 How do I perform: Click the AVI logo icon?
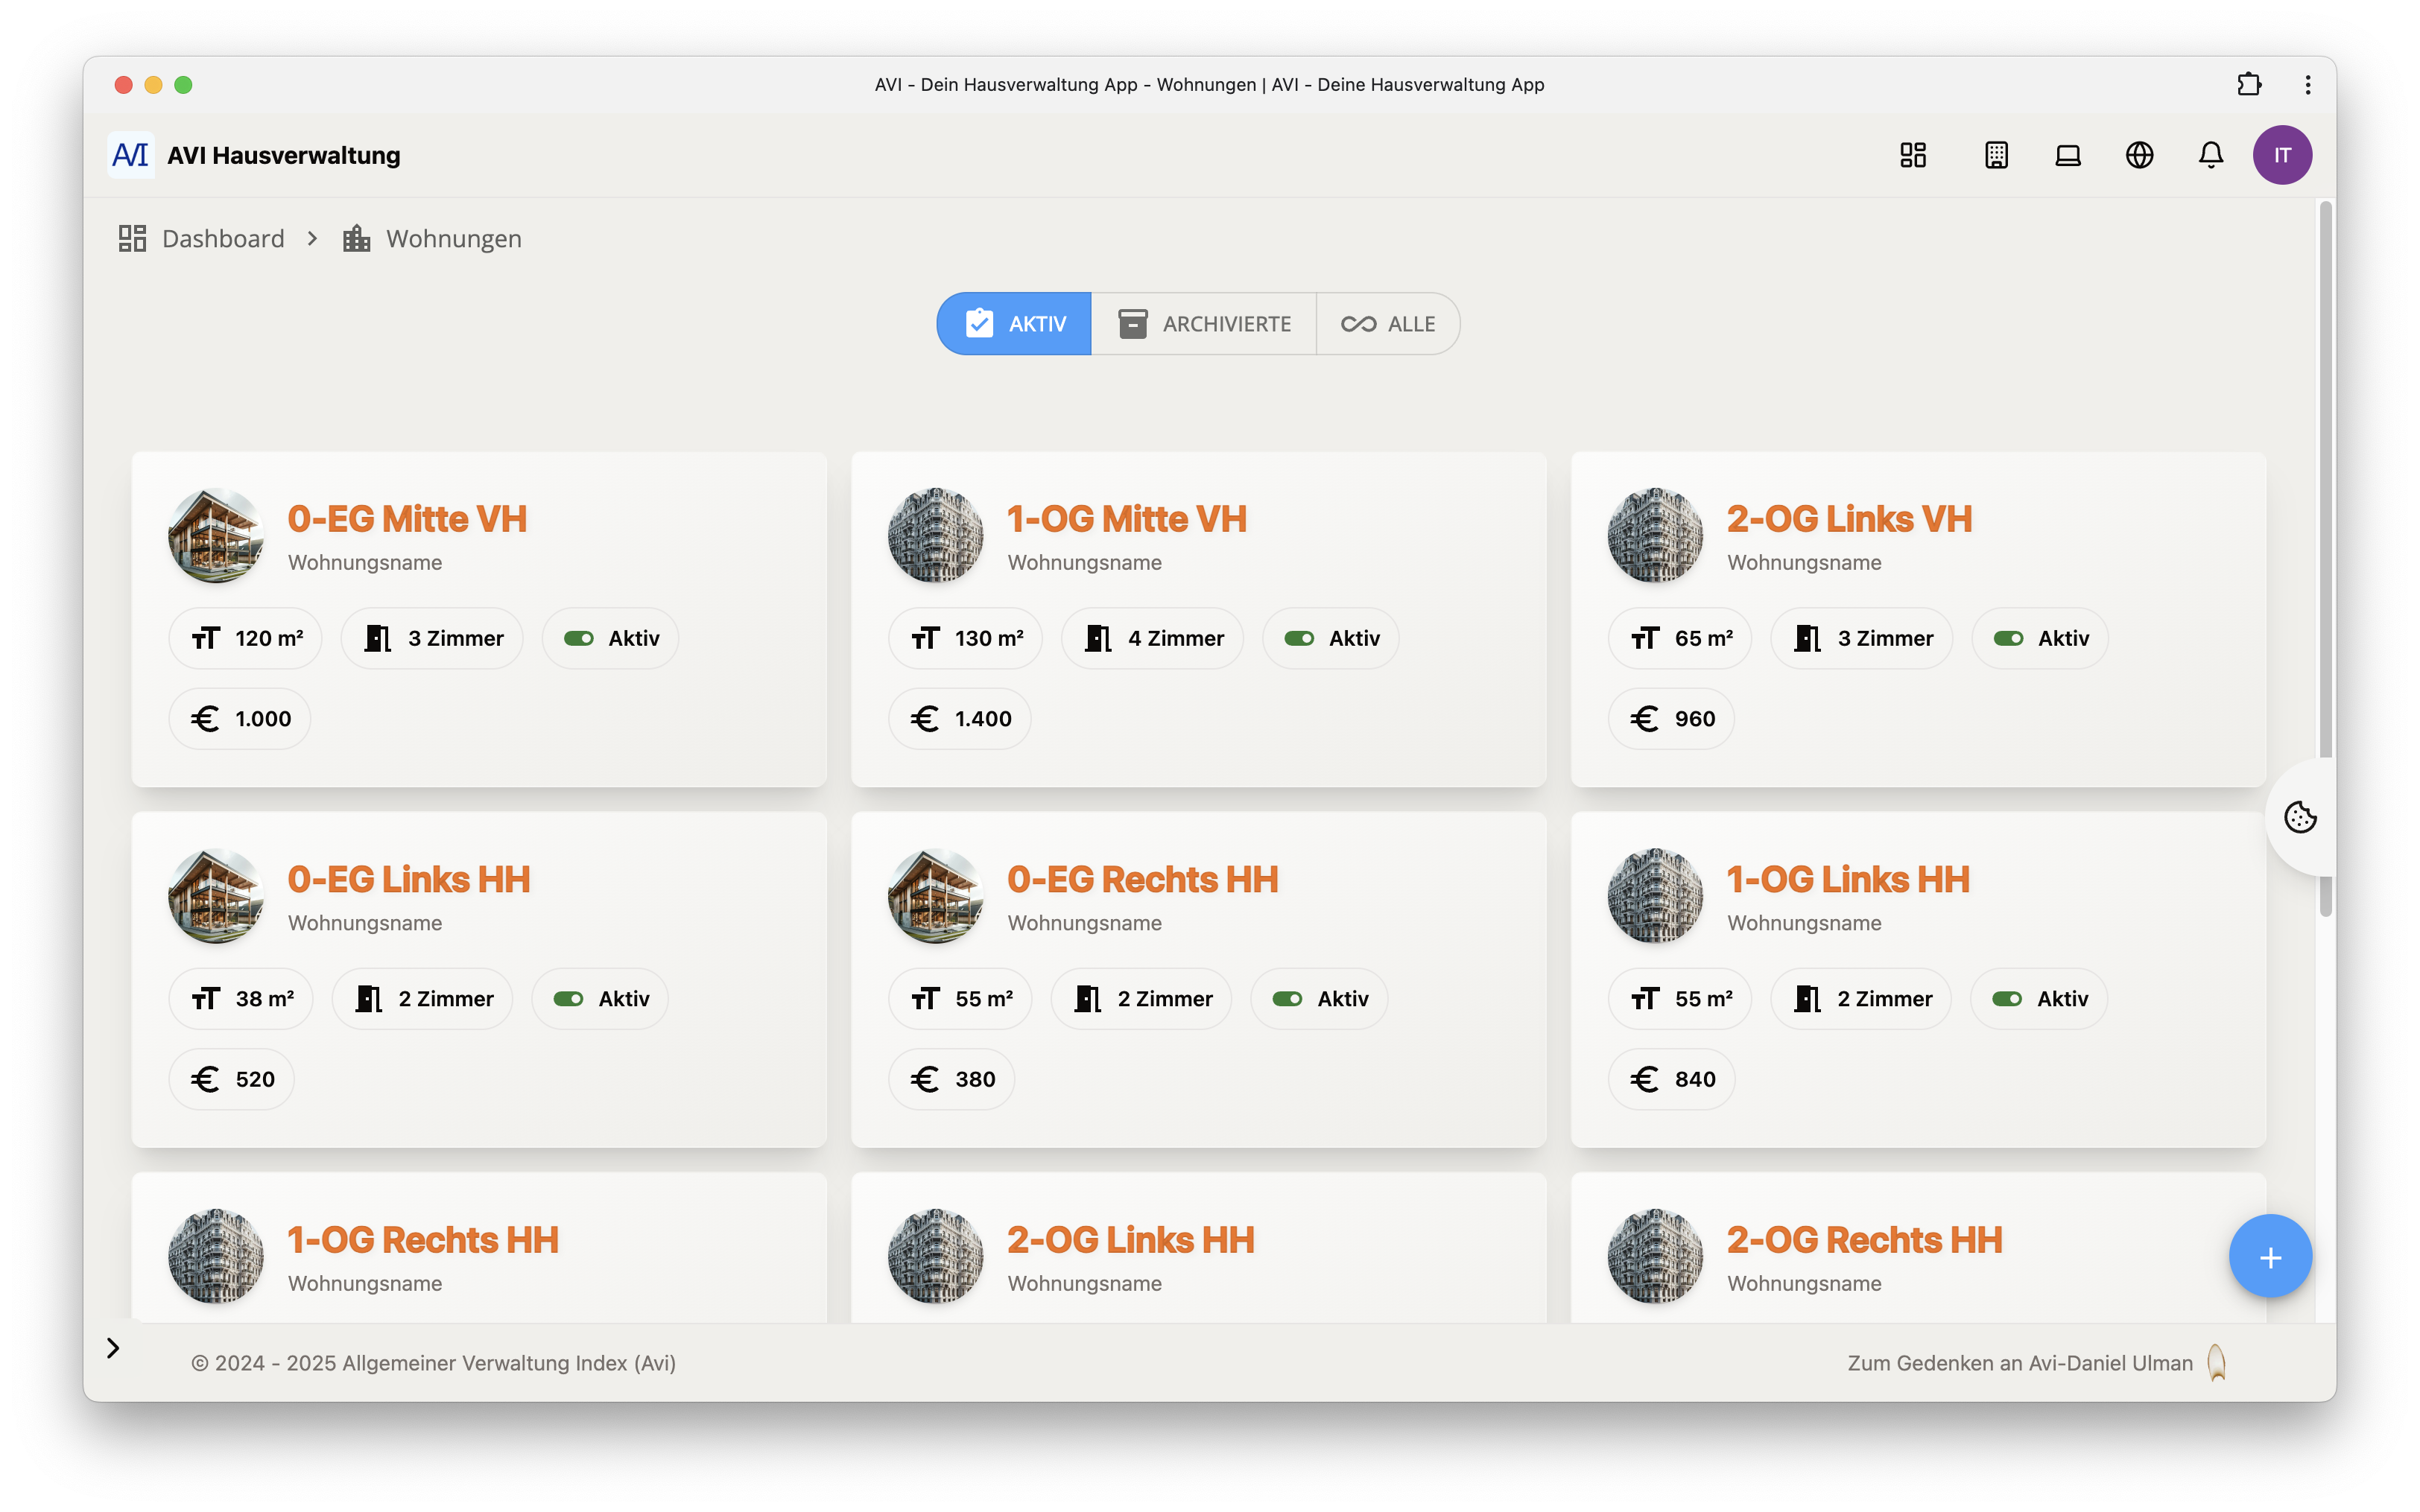pos(131,155)
